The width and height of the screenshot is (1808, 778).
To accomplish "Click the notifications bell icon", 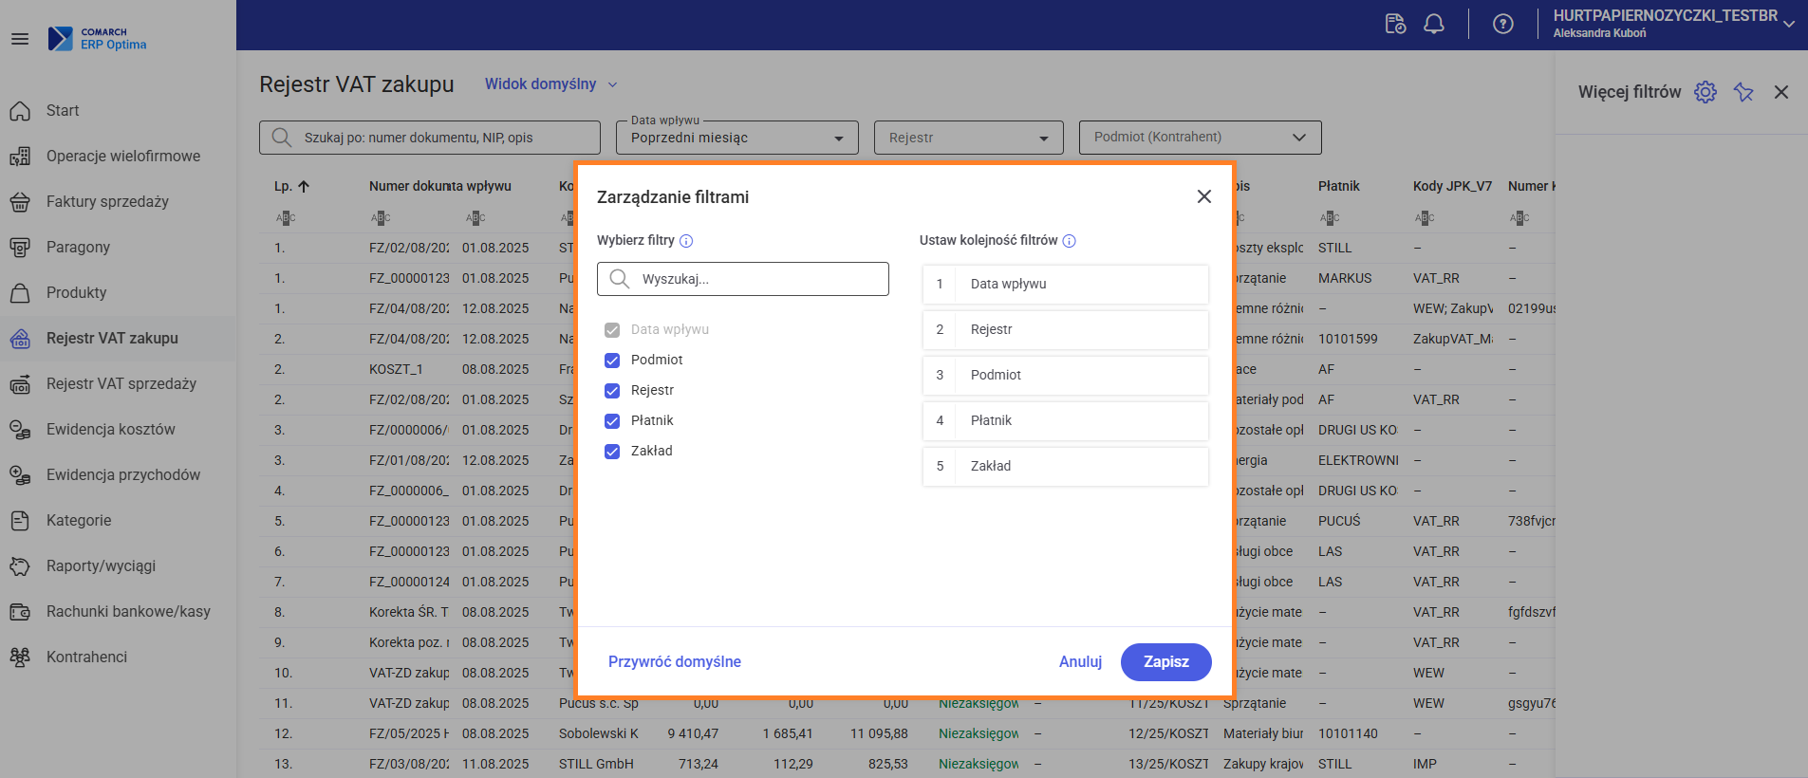I will click(1434, 24).
